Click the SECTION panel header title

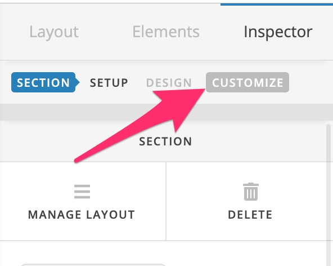tap(165, 141)
